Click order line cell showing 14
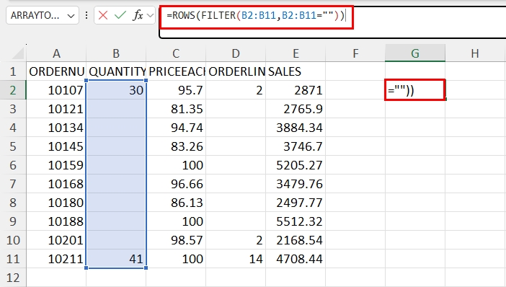Viewport: 506px width, 287px height. 236,259
